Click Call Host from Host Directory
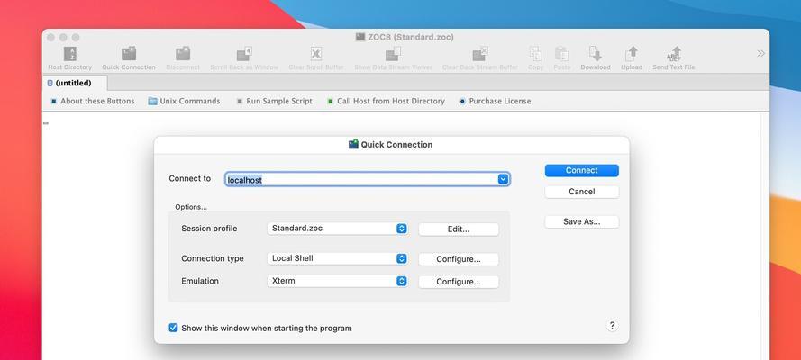Screen dimensions: 801x360 [x=386, y=101]
